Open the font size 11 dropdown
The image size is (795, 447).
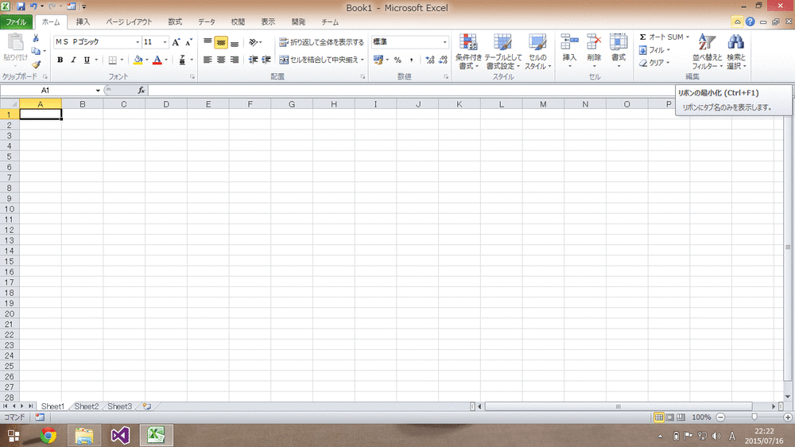click(x=165, y=42)
